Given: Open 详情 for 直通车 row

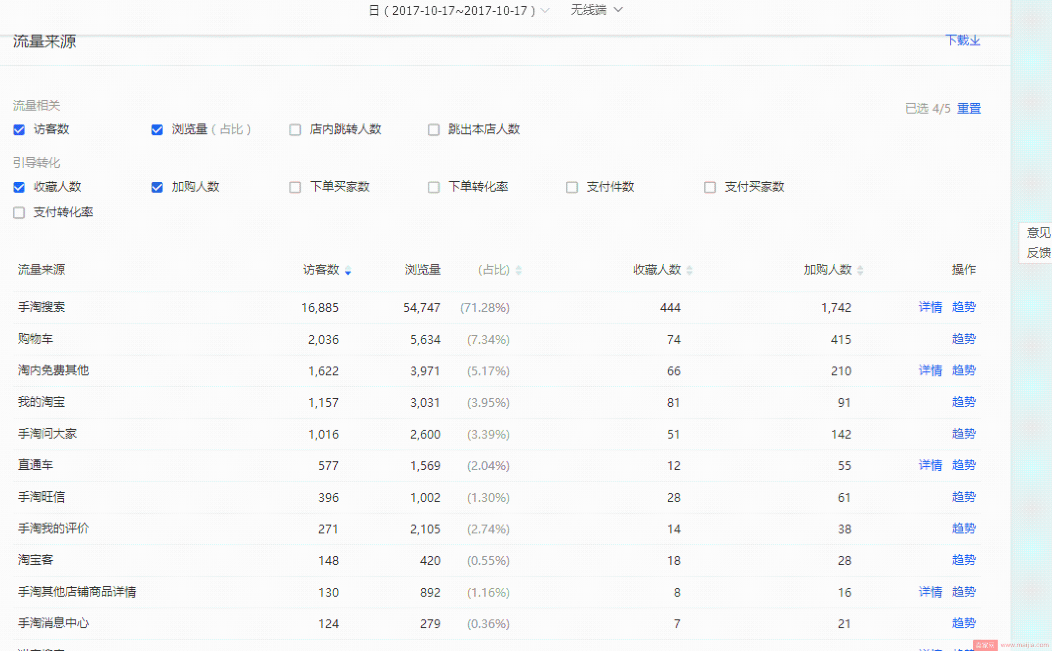Looking at the screenshot, I should [931, 465].
